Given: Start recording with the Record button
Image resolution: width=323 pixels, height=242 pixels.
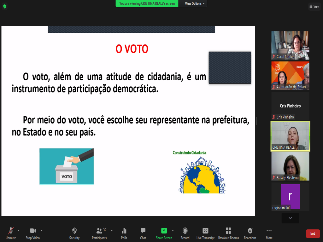Looking at the screenshot, I should 185,233.
